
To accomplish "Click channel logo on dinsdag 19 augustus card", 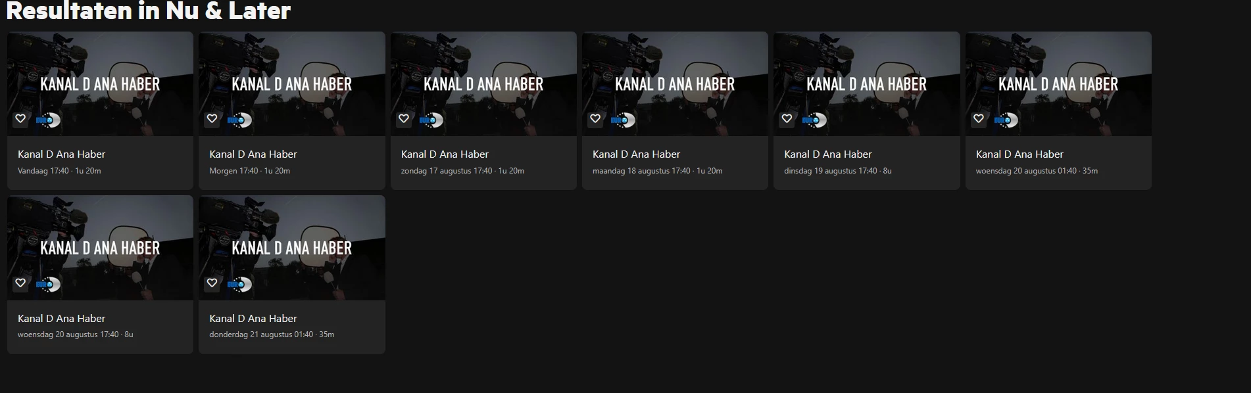I will [814, 120].
